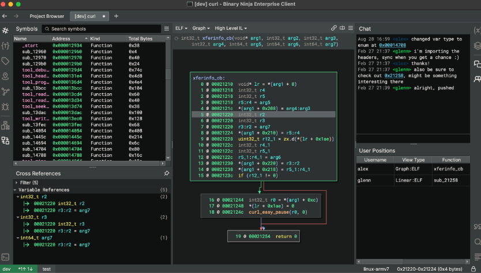Add a new tab with plus button
Image resolution: width=481 pixels, height=273 pixels.
click(116, 16)
